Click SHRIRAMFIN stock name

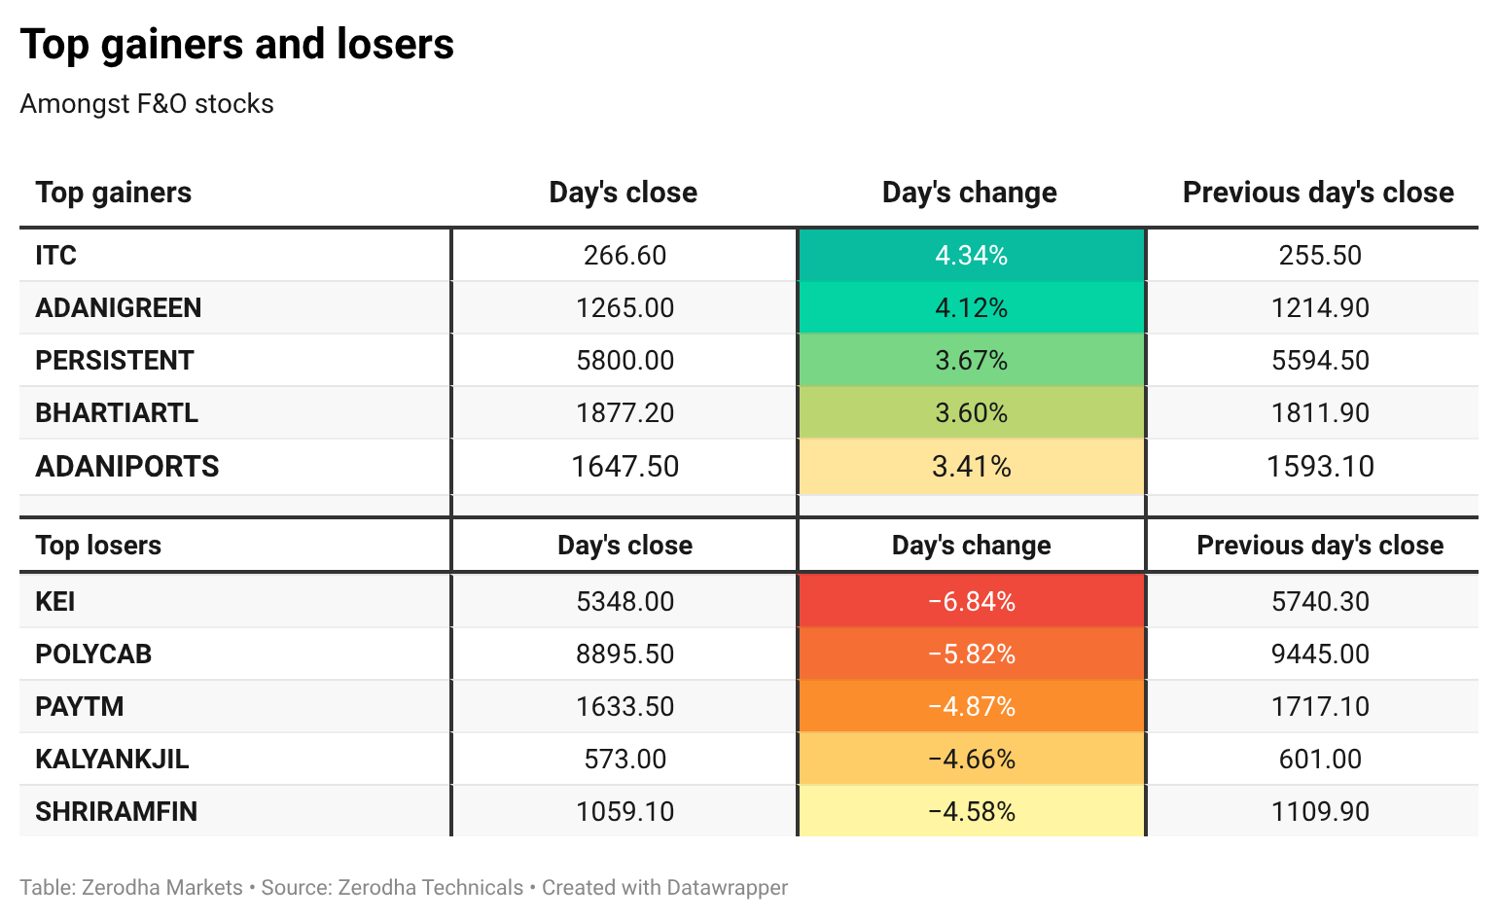click(117, 811)
